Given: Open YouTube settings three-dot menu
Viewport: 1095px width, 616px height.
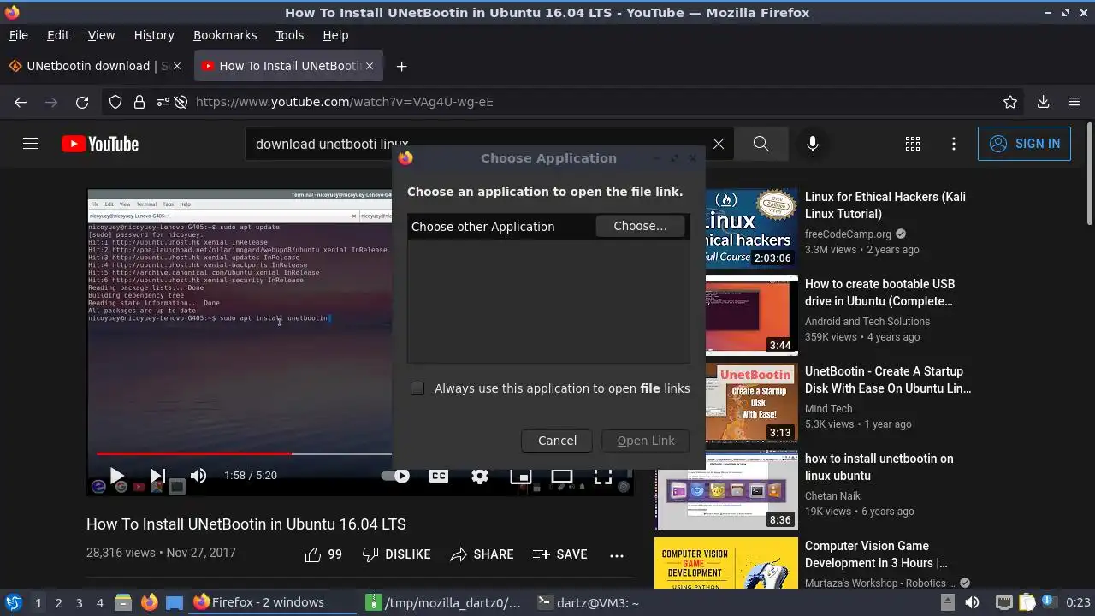Looking at the screenshot, I should point(954,144).
